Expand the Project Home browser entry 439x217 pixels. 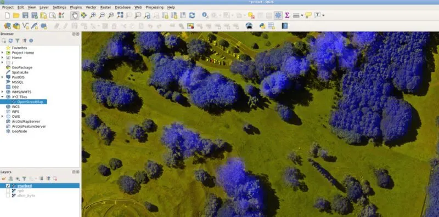point(2,53)
